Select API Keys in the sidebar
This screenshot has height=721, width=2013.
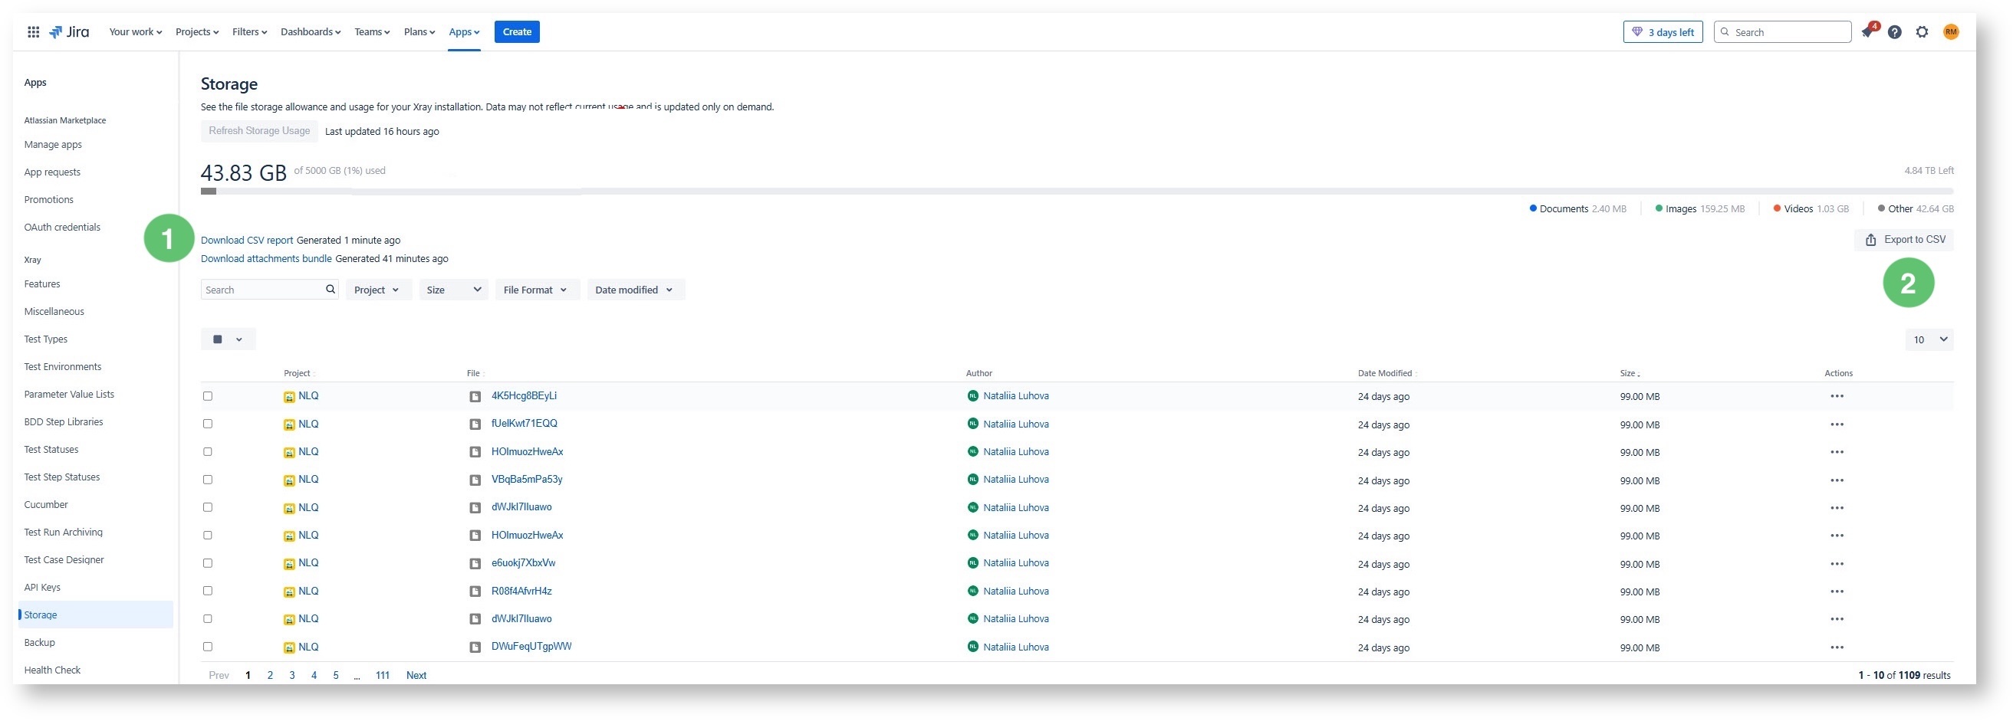pos(42,588)
